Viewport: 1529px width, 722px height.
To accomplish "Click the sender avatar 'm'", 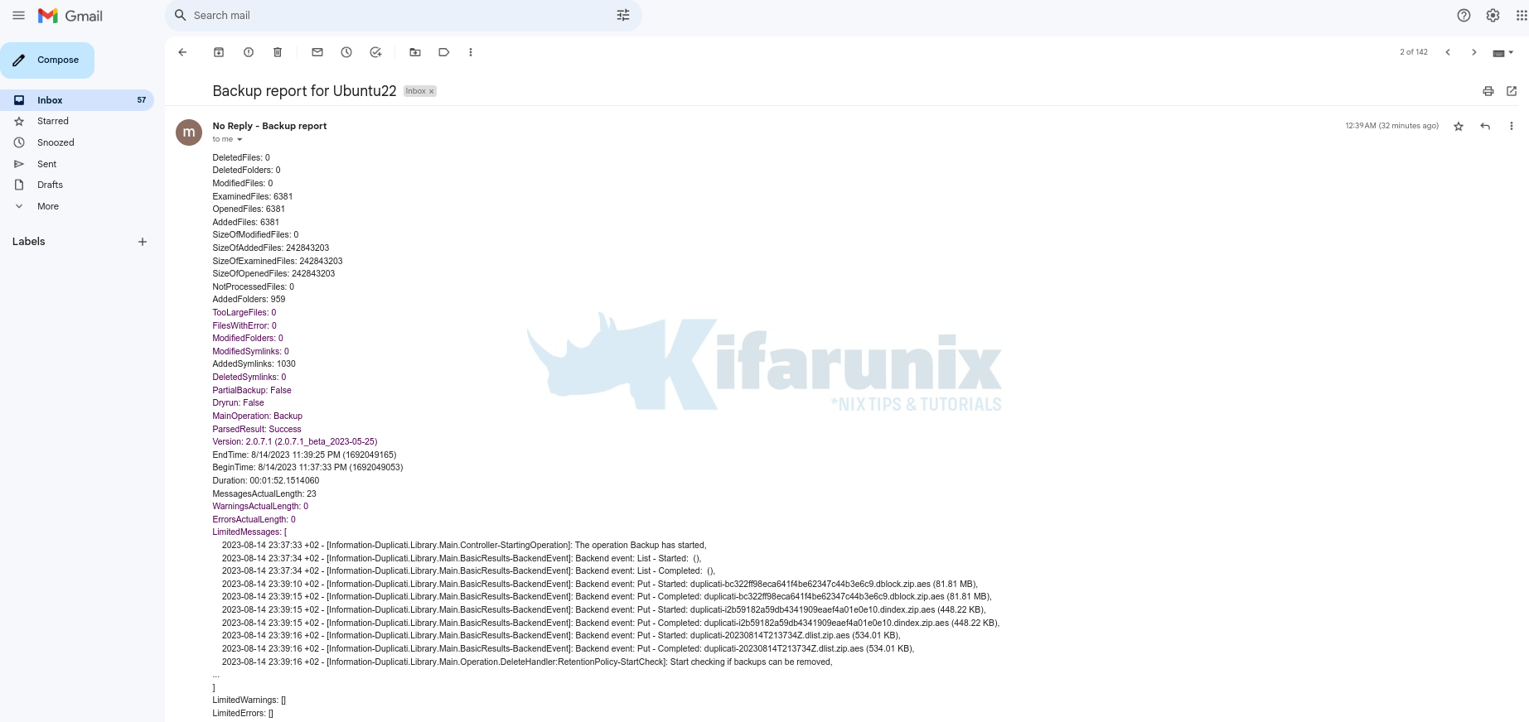I will coord(189,132).
